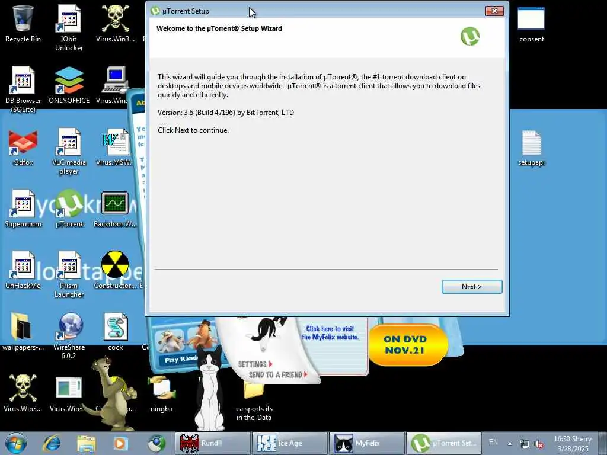Select the DB Browser (SQLite) icon
Image resolution: width=607 pixels, height=455 pixels.
tap(23, 89)
